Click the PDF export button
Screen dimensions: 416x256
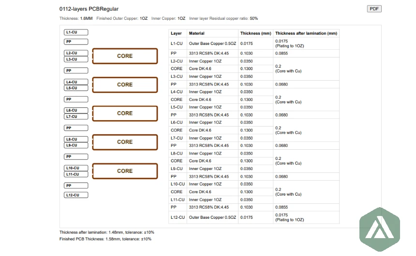point(374,9)
